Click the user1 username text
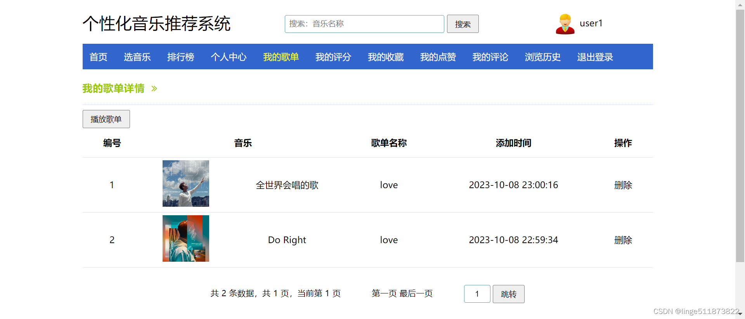745x319 pixels. (591, 23)
